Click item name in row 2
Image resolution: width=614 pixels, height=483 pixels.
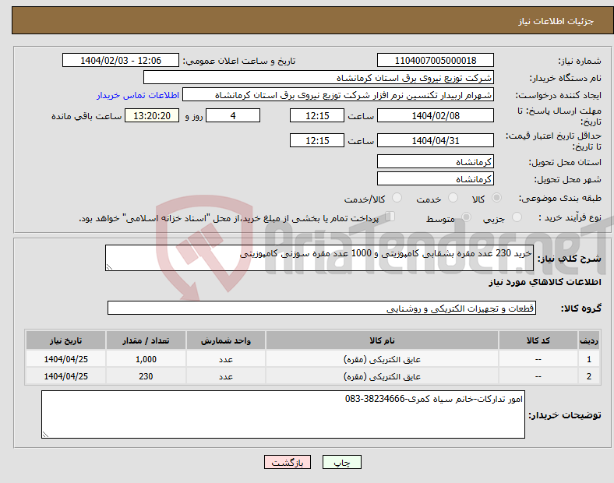click(x=382, y=376)
